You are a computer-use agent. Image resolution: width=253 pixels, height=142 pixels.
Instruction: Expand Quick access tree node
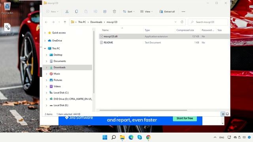point(45,33)
